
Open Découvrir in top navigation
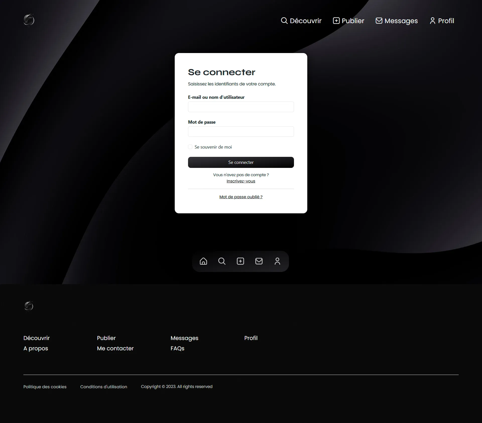coord(301,21)
